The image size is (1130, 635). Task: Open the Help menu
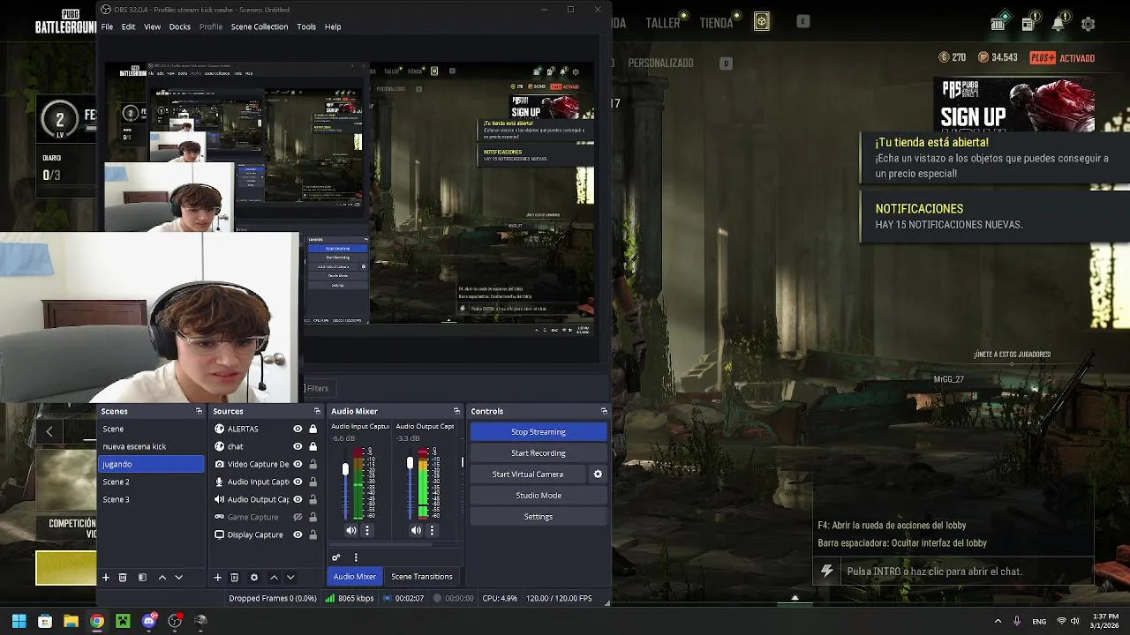click(x=333, y=26)
